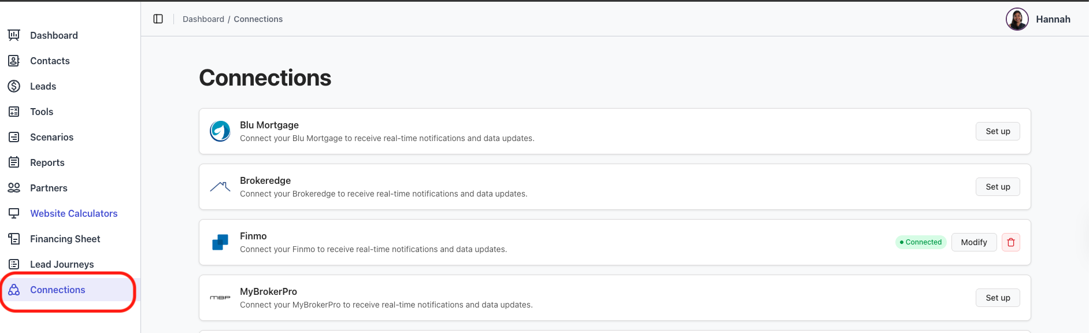Set up Brokeredge connection
Screen dimensions: 1089x333
(998, 187)
